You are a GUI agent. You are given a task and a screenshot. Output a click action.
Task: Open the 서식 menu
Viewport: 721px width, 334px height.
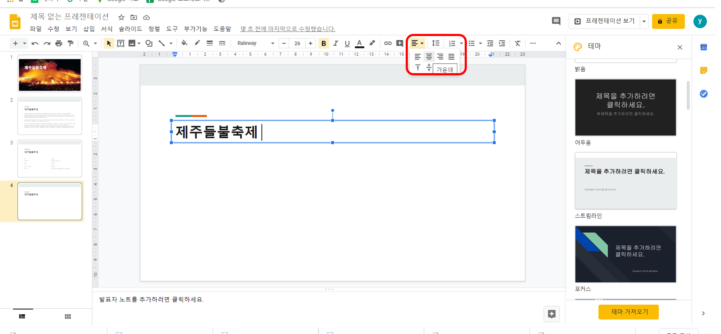click(107, 29)
